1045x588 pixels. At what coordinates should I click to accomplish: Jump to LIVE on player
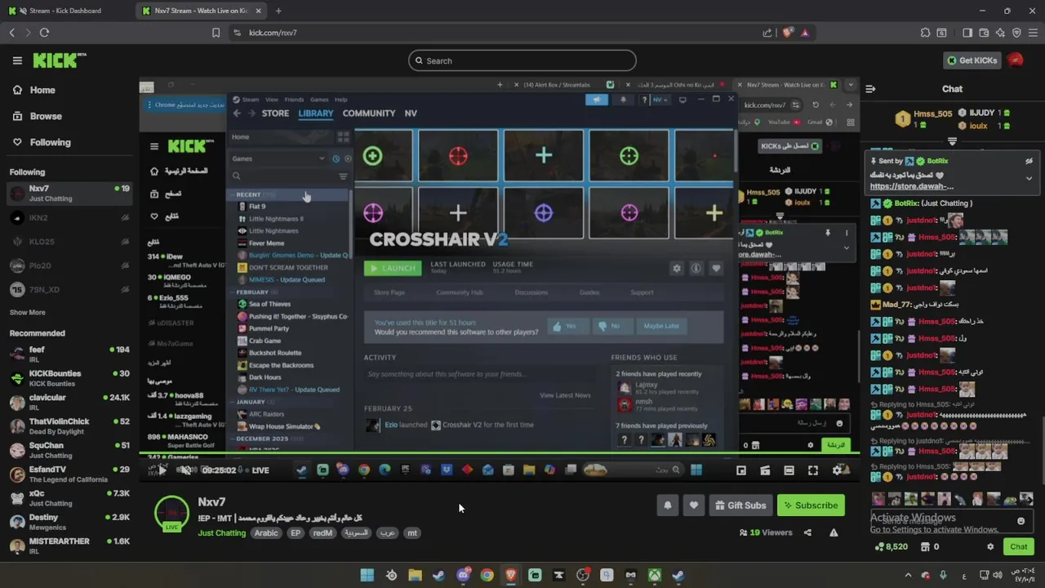coord(260,470)
